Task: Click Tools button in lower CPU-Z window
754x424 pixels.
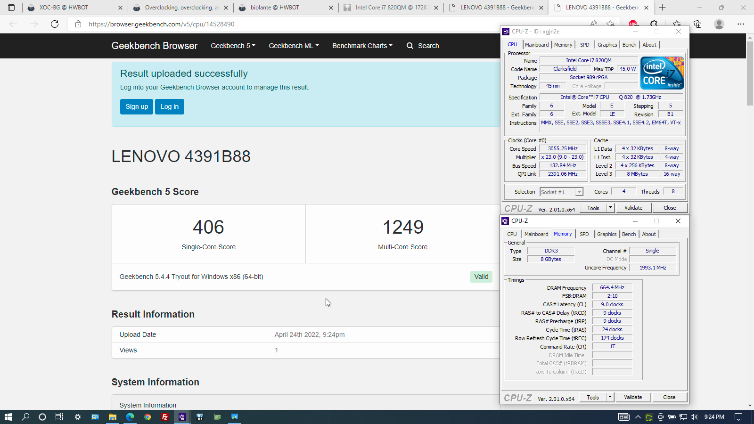Action: click(593, 397)
